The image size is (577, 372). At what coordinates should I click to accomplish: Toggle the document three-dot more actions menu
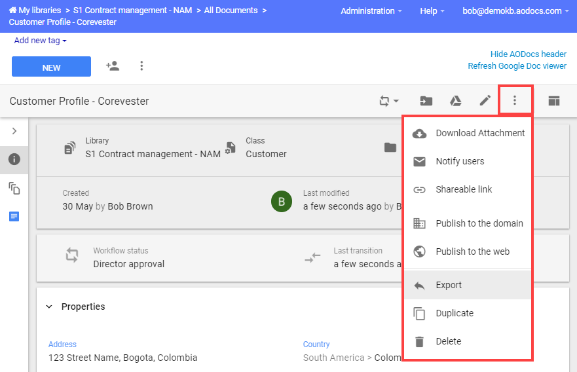pyautogui.click(x=514, y=100)
